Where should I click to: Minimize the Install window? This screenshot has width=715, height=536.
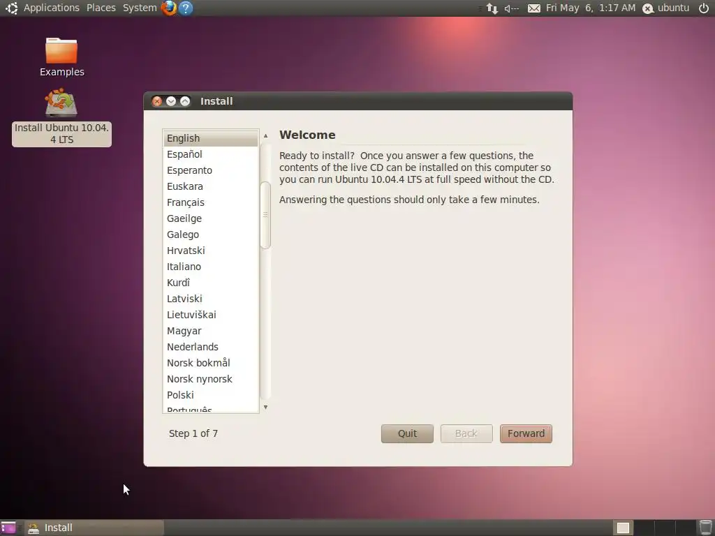(171, 101)
